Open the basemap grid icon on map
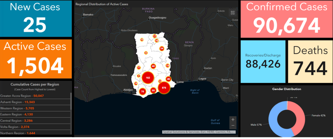The height and width of the screenshot is (139, 333). pyautogui.click(x=233, y=13)
